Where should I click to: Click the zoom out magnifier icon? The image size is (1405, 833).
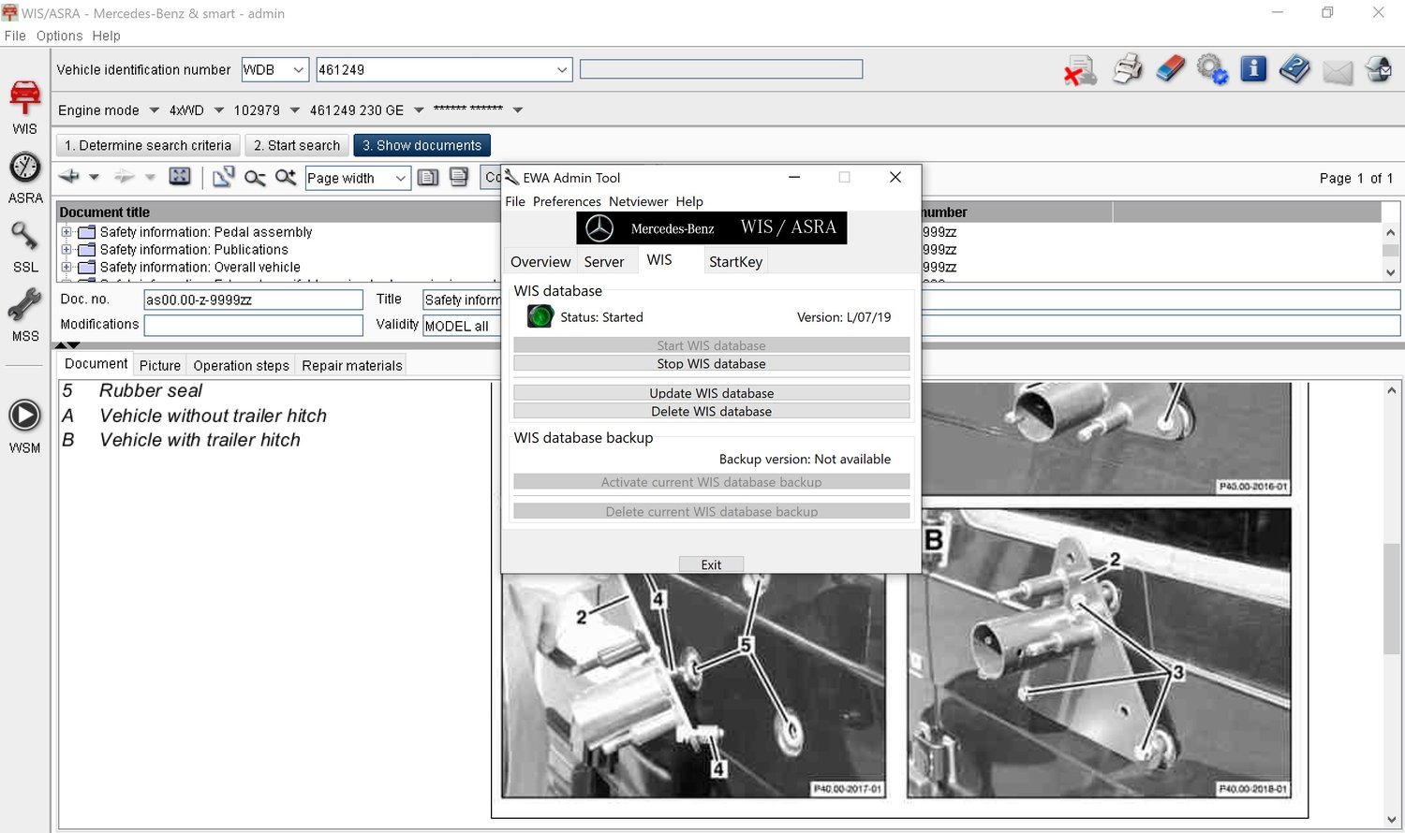point(255,178)
